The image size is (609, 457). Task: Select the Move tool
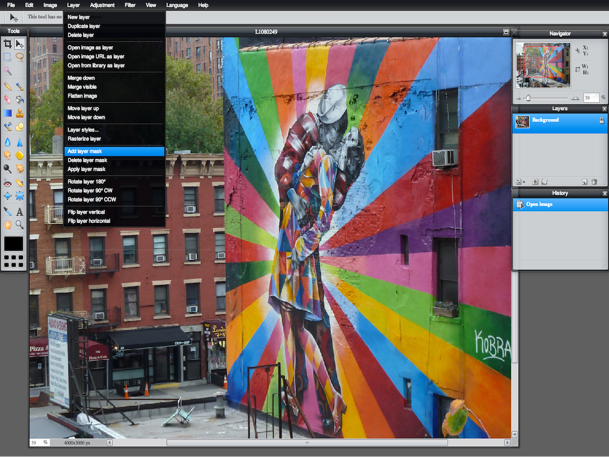click(20, 44)
